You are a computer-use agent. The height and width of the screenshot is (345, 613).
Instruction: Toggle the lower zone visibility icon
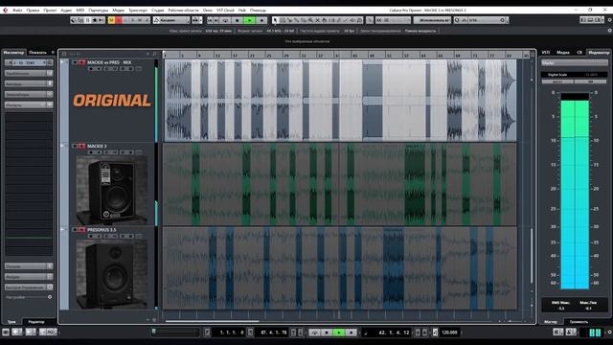click(x=590, y=20)
